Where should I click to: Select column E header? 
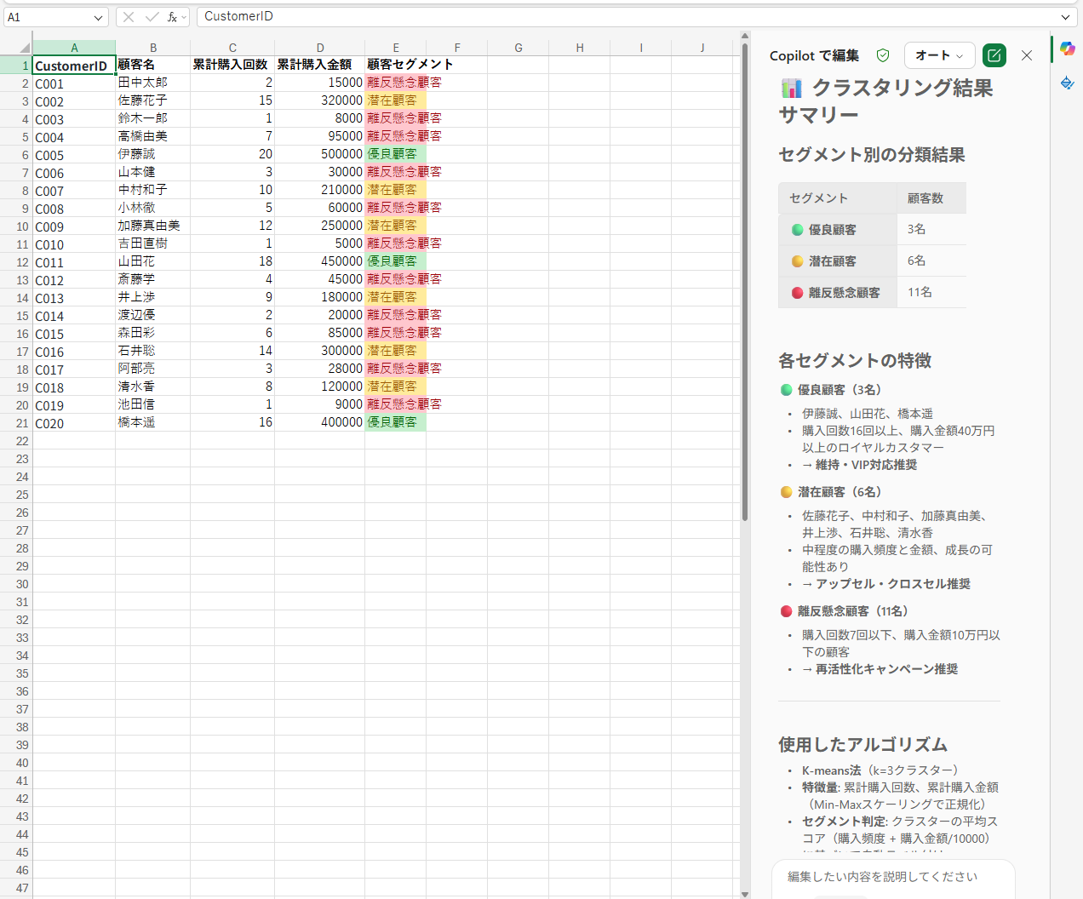click(396, 48)
